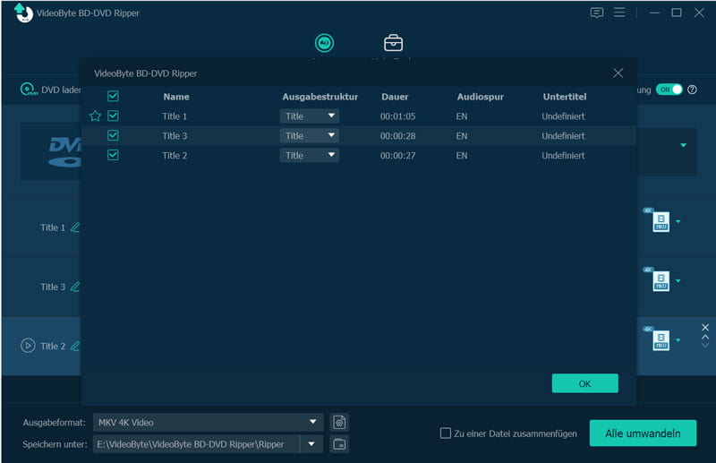Uncheck the Title 3 checkbox
This screenshot has width=716, height=463.
pos(113,135)
